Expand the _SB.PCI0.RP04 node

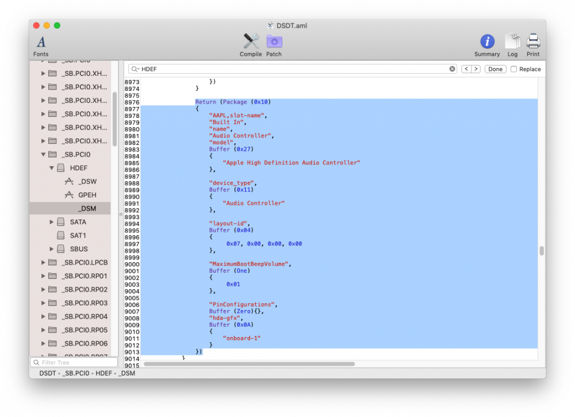[x=43, y=316]
